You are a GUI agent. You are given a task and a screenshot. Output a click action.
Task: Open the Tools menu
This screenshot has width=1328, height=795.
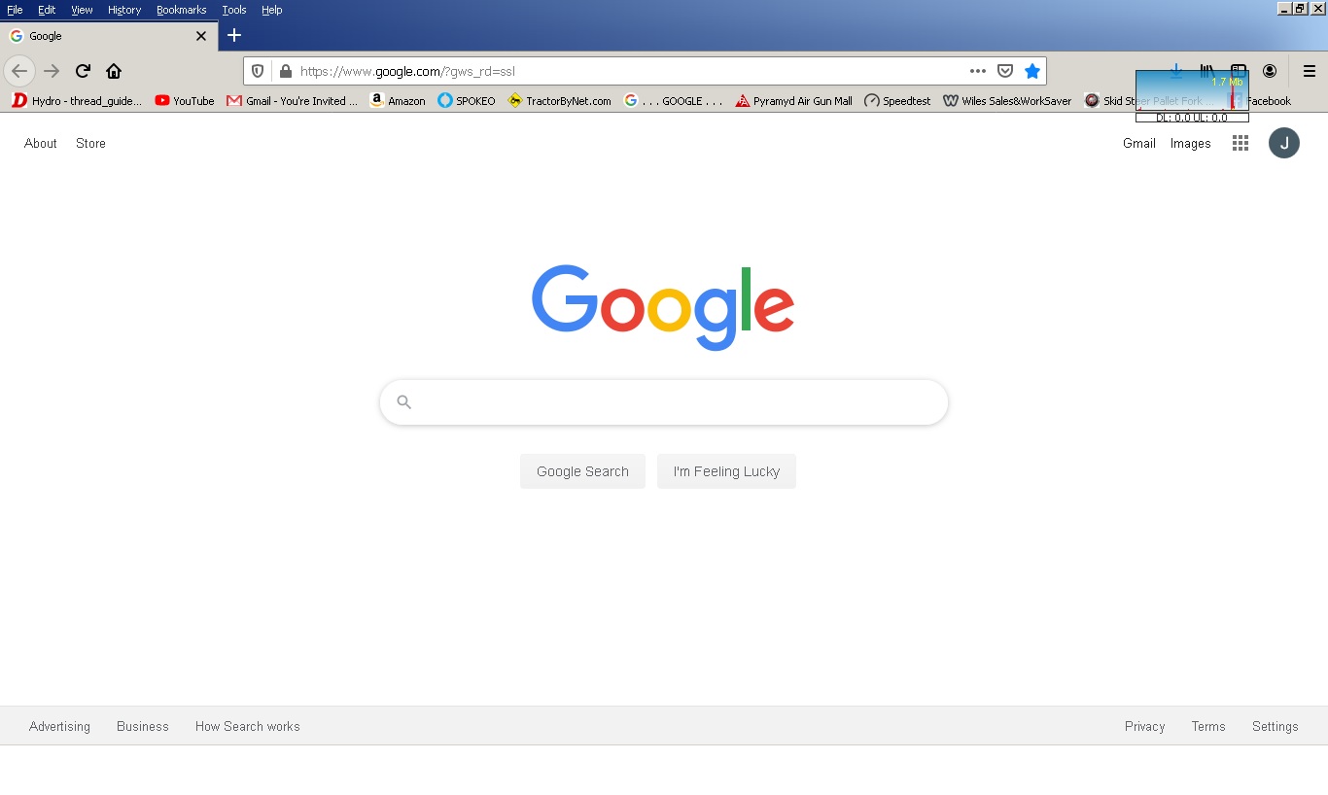pyautogui.click(x=234, y=10)
